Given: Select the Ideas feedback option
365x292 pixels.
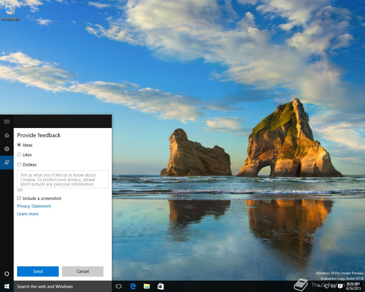Looking at the screenshot, I should coord(25,145).
